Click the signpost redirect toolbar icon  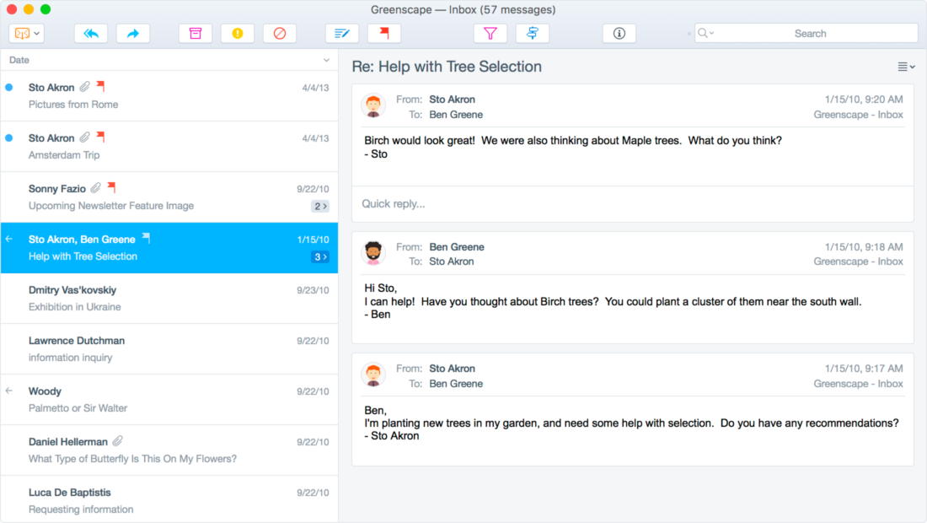[x=533, y=34]
